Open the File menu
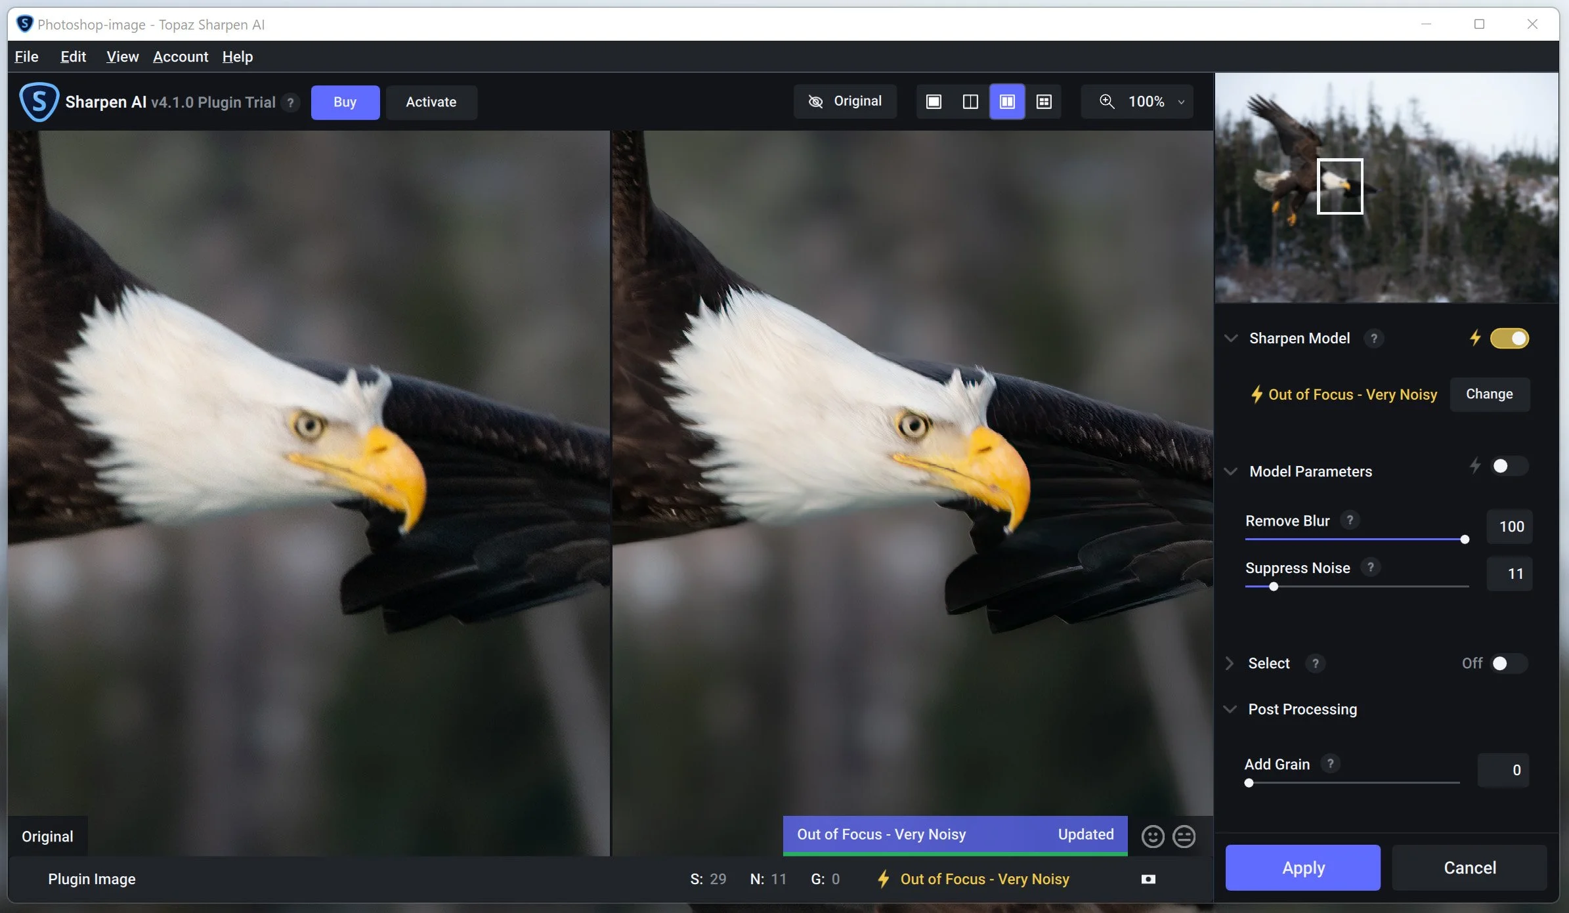The image size is (1569, 913). click(x=26, y=56)
